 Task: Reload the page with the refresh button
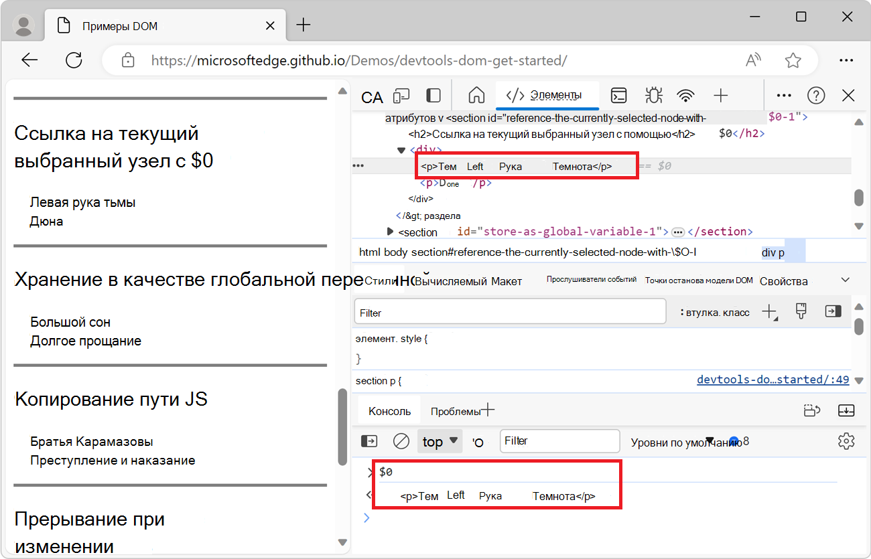click(74, 60)
